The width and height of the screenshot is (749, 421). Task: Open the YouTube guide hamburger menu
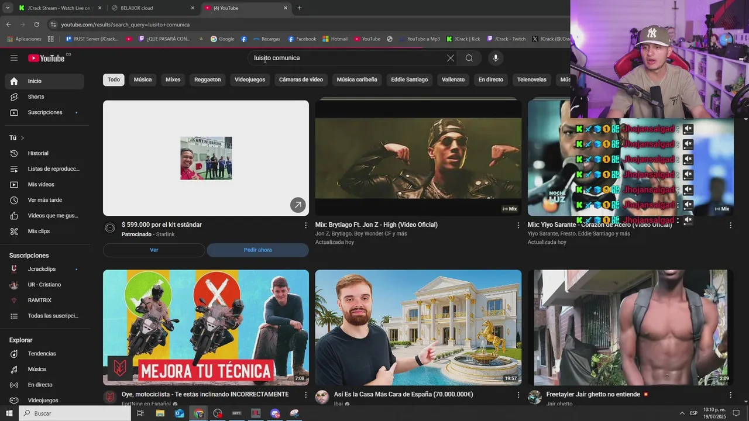[x=14, y=58]
